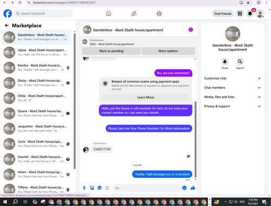Click the ENG language indicator in tray

tap(242, 202)
